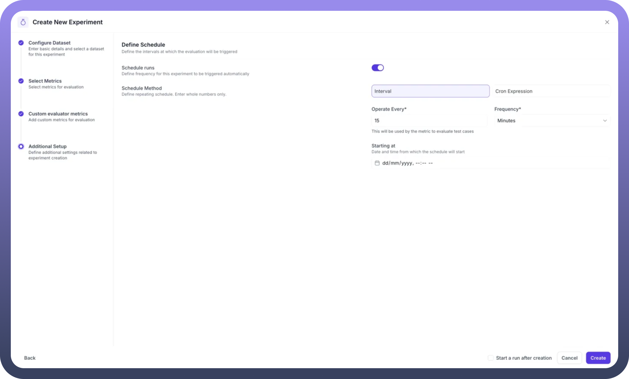Click Custom evaluator metrics checkmark icon
Screen dimensions: 629x379
point(21,114)
